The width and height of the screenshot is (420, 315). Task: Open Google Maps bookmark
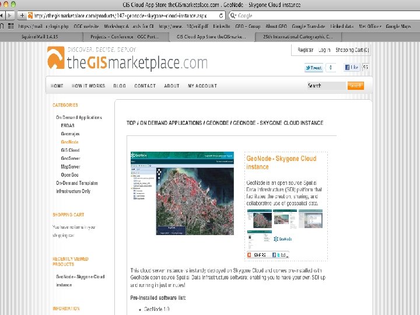pos(398,26)
